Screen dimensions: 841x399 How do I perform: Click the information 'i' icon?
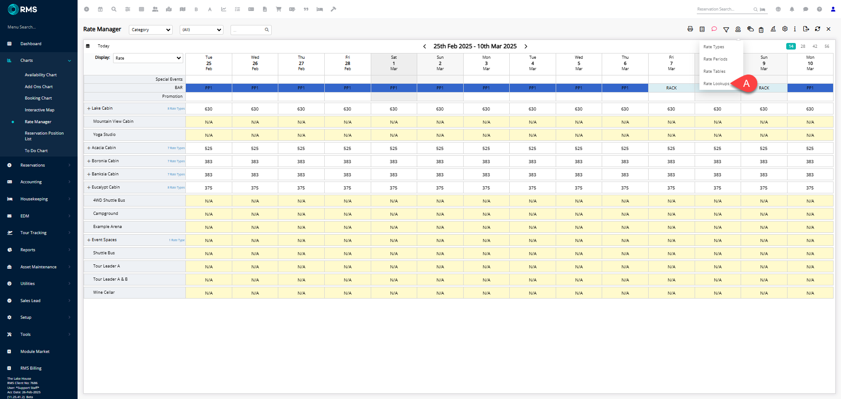tap(795, 29)
